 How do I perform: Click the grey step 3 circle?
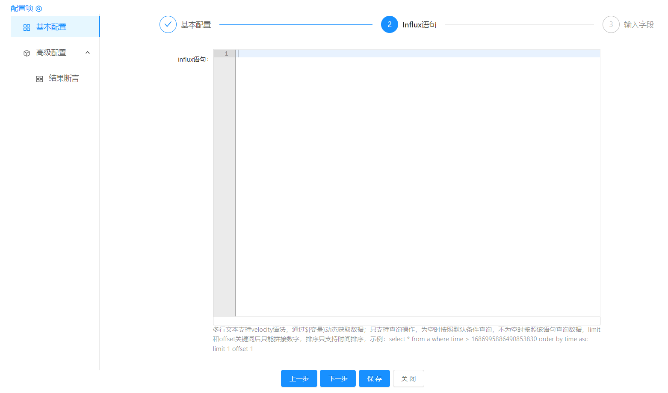tap(611, 24)
